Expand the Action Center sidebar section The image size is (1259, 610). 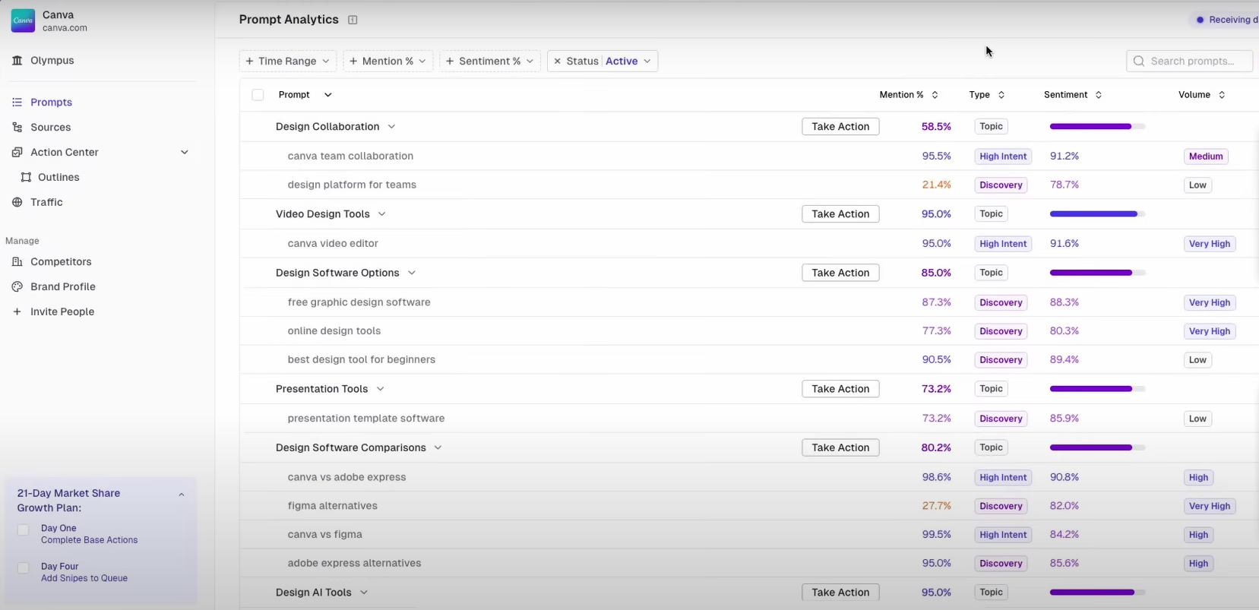coord(184,153)
